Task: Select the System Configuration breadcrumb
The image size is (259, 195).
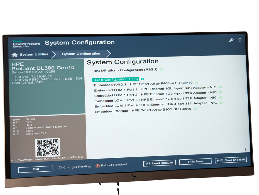Action: [x=81, y=54]
